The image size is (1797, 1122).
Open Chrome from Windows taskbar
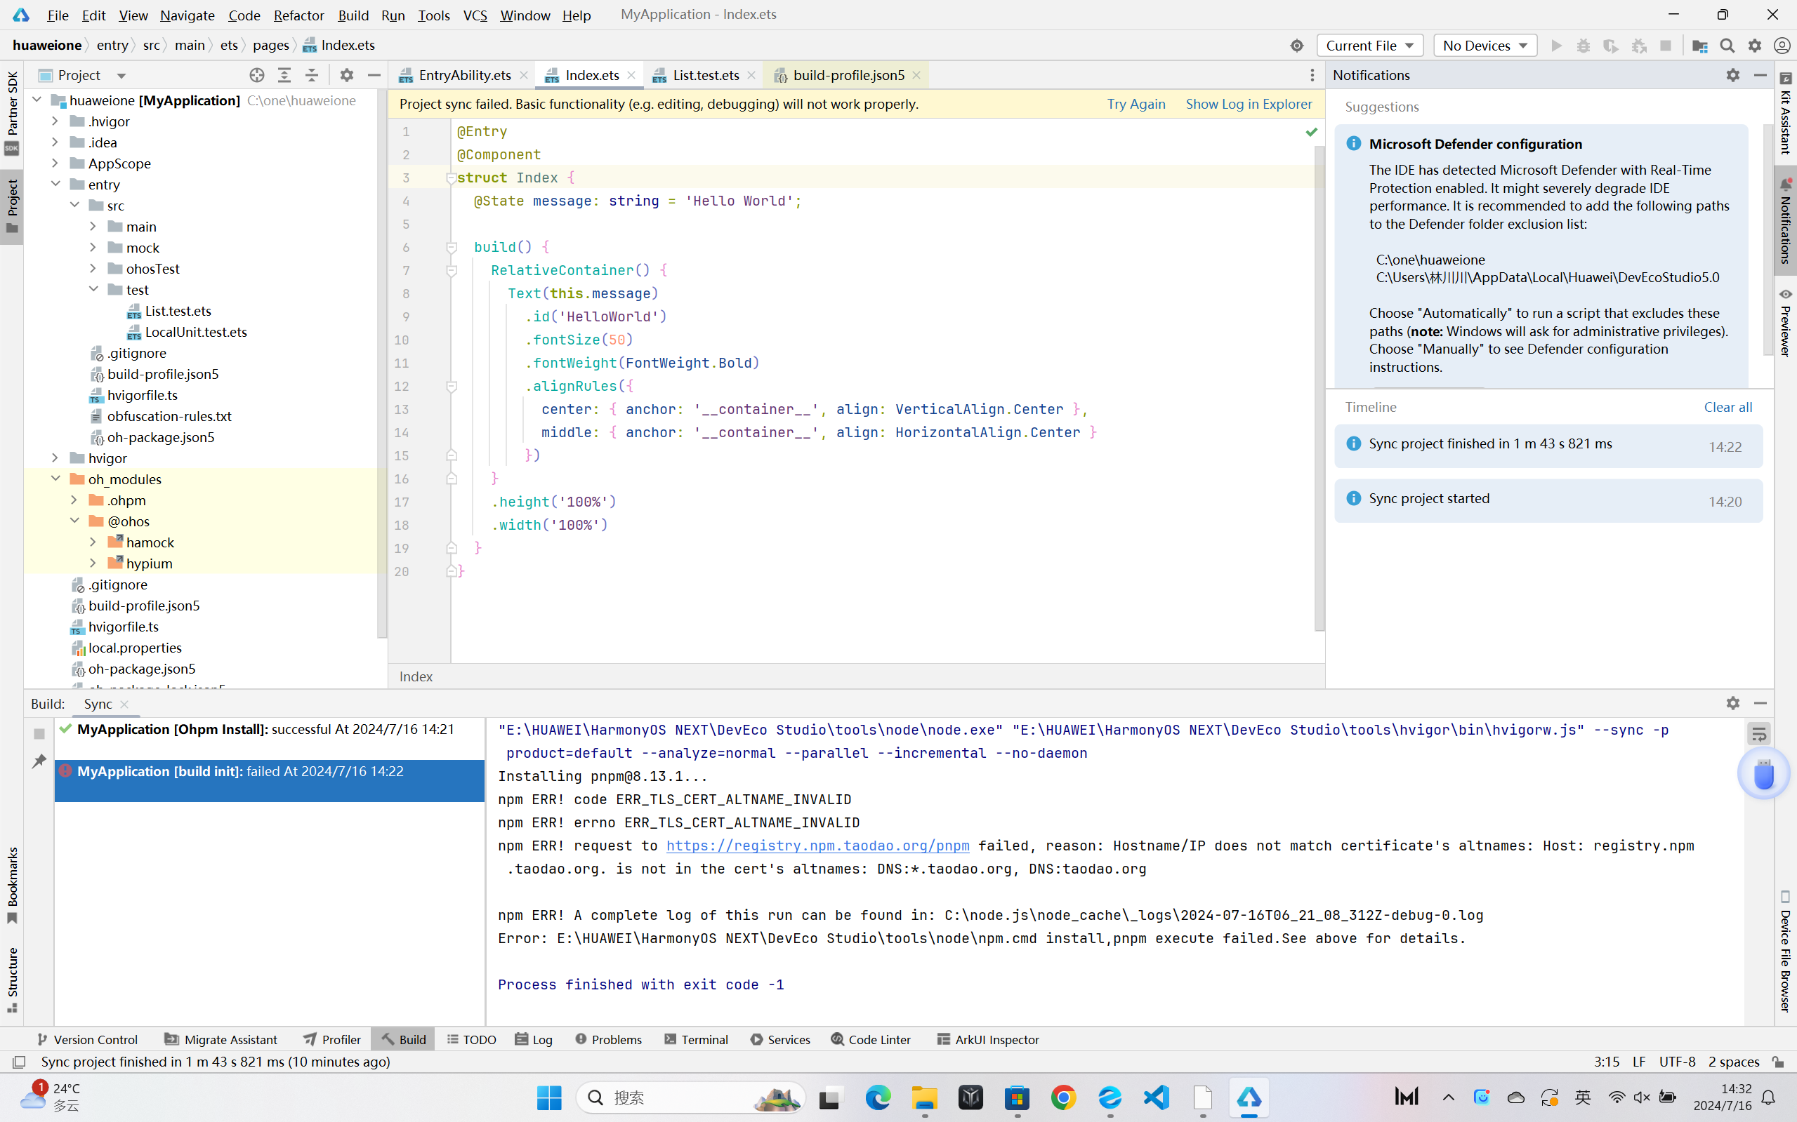[x=1062, y=1097]
